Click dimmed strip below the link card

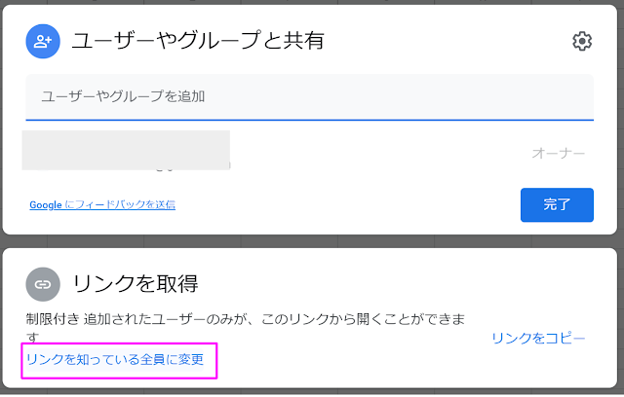(x=310, y=391)
